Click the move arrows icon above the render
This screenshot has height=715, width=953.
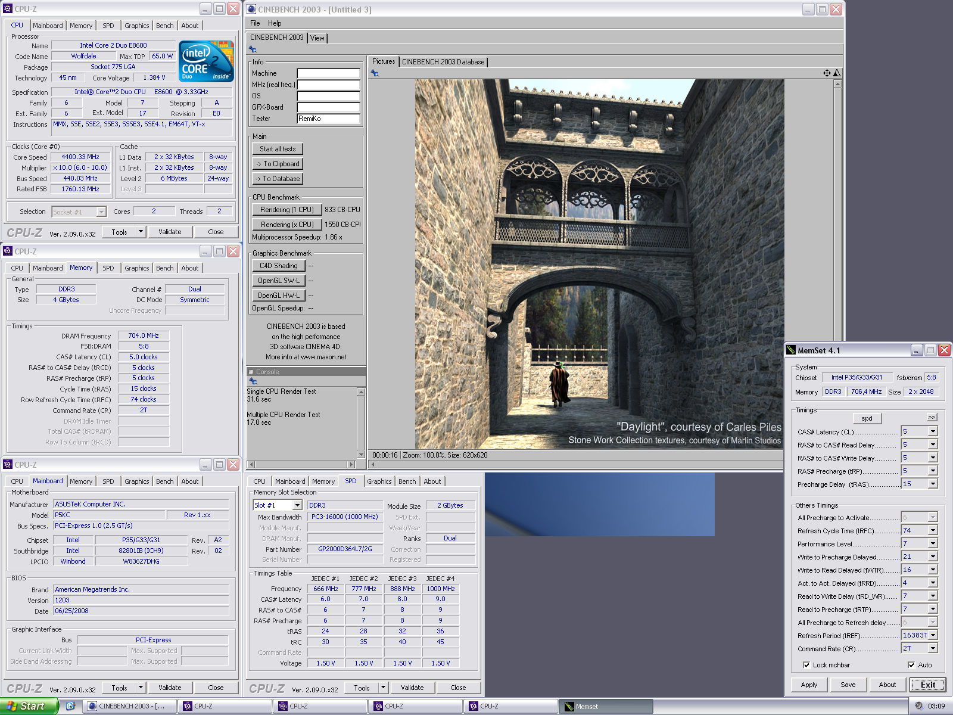827,73
